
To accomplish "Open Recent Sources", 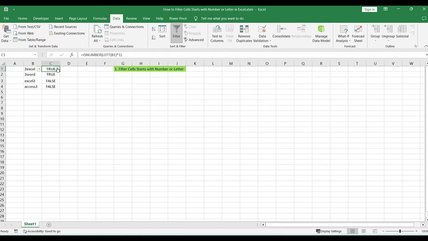I will (63, 27).
